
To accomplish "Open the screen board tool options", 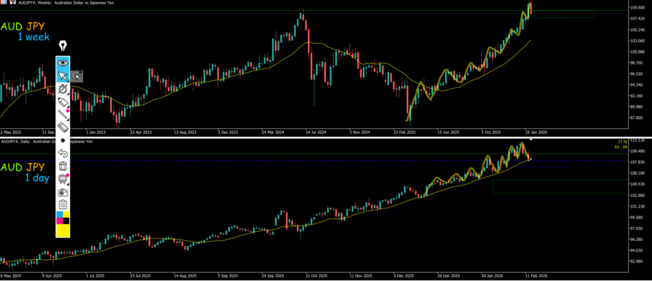I will (63, 179).
